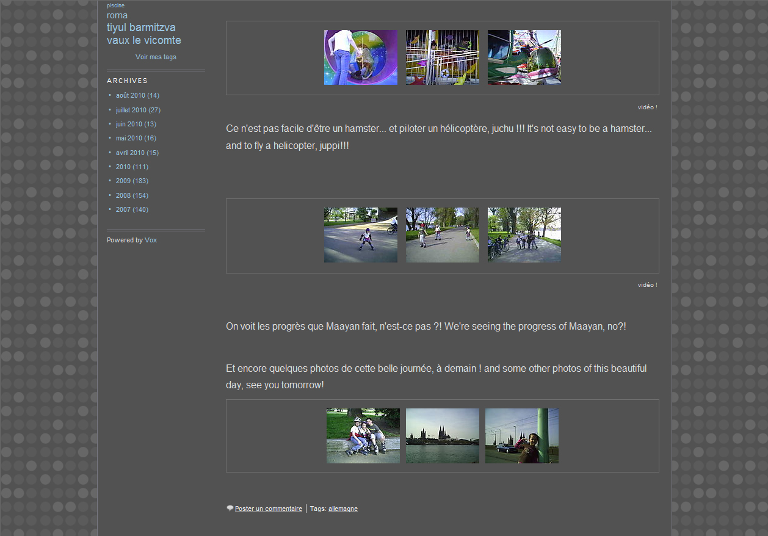The width and height of the screenshot is (768, 536).
Task: View the single rollerblader photo thumbnail
Action: (x=360, y=235)
